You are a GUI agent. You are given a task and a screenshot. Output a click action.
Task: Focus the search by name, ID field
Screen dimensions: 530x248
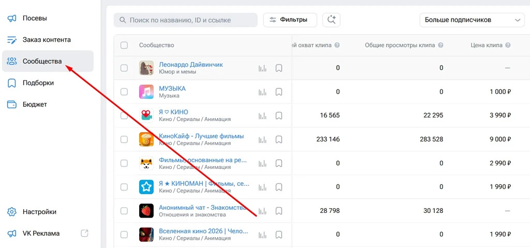point(186,20)
